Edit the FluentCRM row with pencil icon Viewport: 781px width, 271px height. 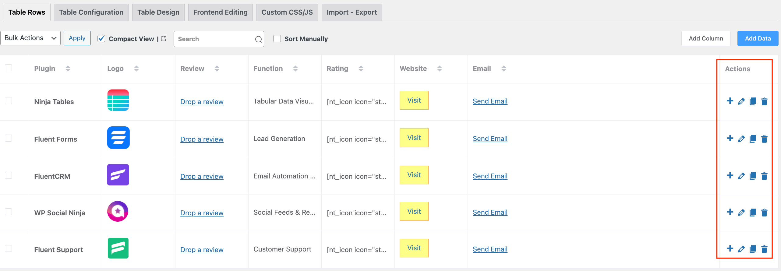coord(741,176)
